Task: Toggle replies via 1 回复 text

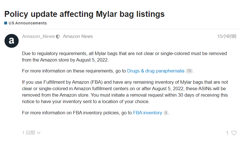Action: 29,133
